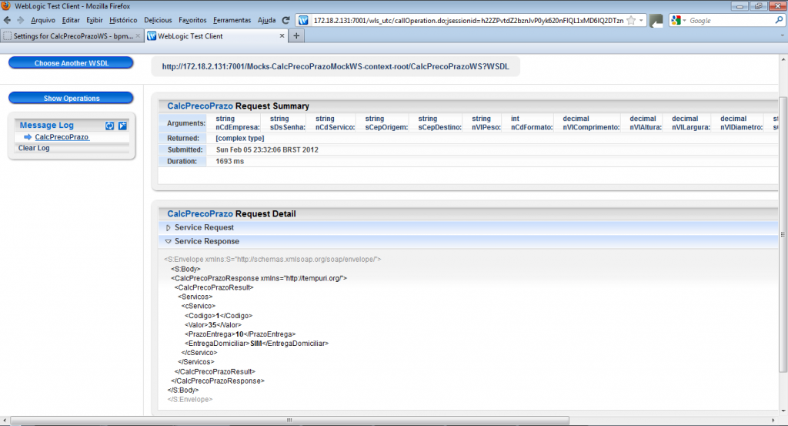The height and width of the screenshot is (426, 788).
Task: Select the sDsSenha argument cell
Action: 288,122
